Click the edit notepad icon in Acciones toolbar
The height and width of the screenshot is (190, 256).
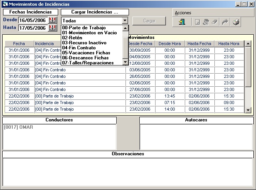[206, 22]
